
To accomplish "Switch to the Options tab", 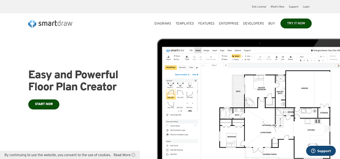I will click(238, 50).
